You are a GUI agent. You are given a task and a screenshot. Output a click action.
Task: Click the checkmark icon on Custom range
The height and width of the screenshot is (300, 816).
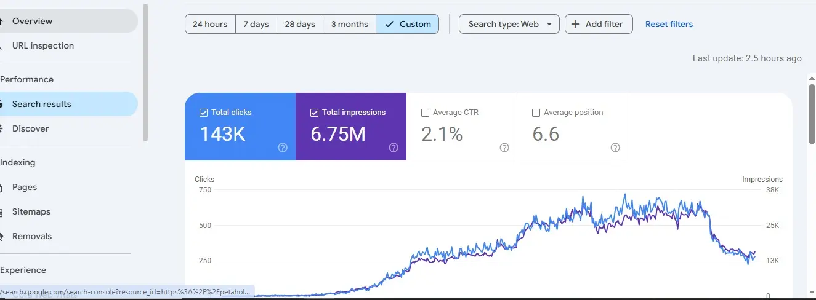[x=389, y=24]
